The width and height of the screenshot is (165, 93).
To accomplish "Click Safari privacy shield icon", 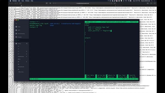I will (x=47, y=3).
